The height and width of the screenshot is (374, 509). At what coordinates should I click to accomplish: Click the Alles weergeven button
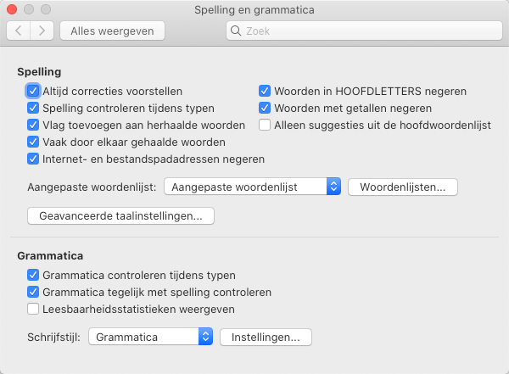pos(112,31)
